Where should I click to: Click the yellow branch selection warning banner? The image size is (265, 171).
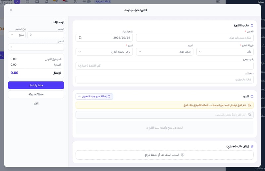point(164,105)
